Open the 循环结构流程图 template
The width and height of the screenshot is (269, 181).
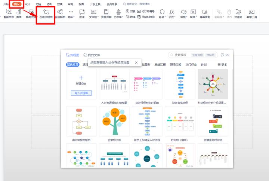[x=81, y=121]
